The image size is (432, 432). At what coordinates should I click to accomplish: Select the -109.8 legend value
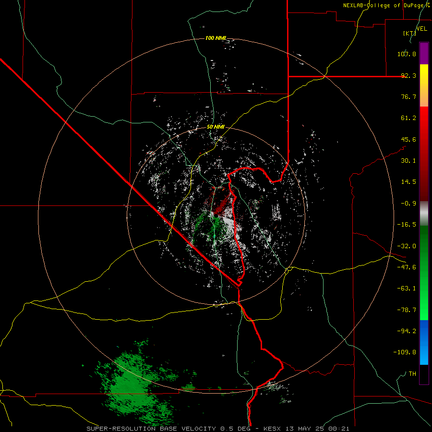(x=405, y=352)
